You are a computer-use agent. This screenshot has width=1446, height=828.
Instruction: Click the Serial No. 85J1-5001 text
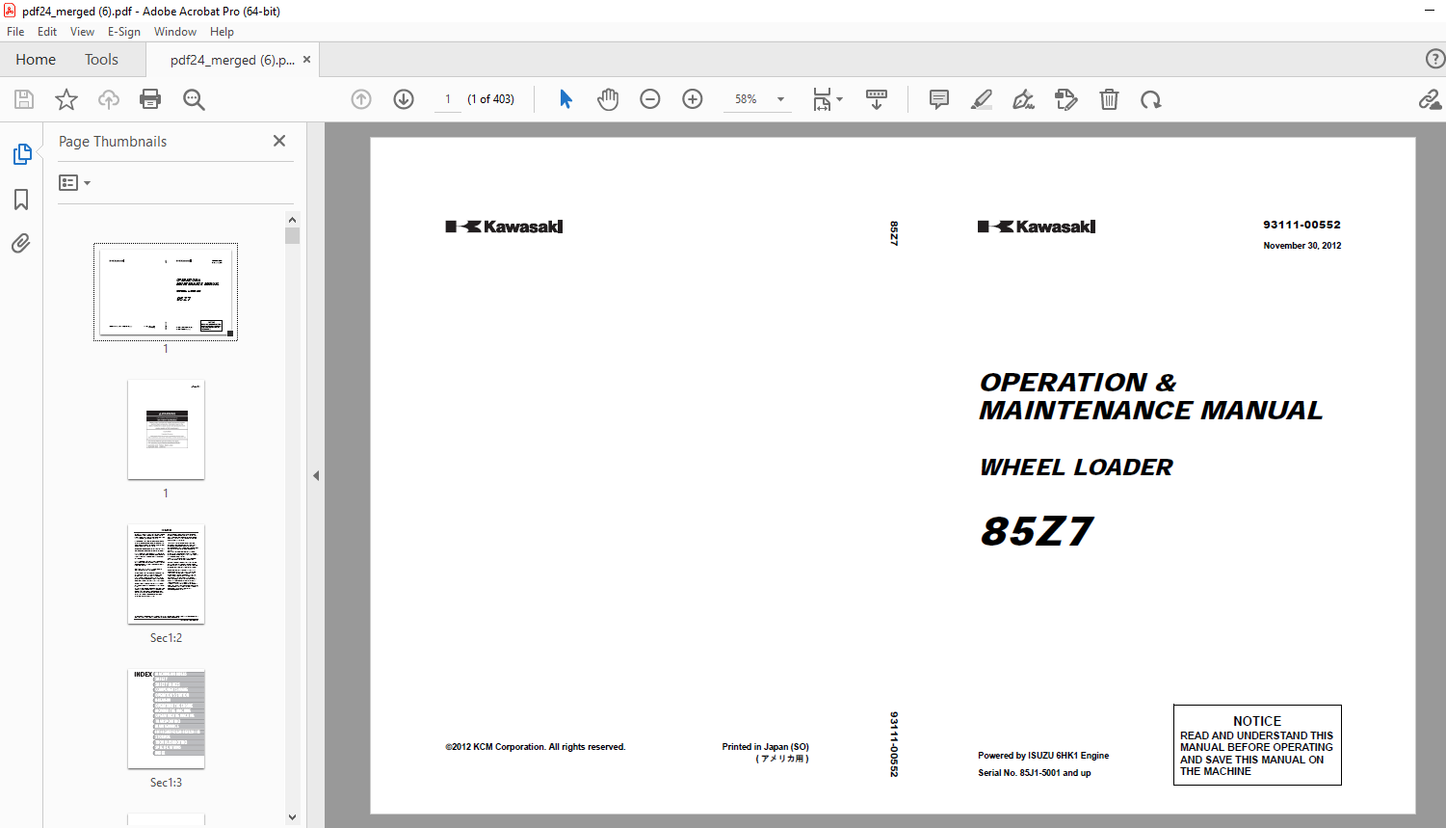1035,773
